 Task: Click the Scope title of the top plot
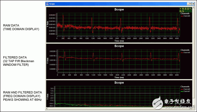point(119,9)
